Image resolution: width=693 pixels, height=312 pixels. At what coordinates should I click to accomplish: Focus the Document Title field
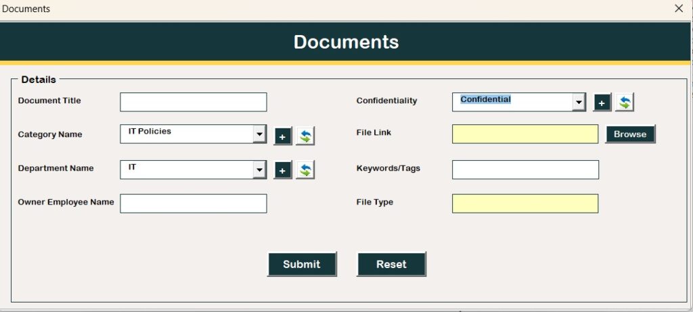[193, 102]
